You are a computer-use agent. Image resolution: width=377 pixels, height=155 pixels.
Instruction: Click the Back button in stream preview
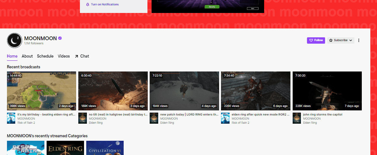point(253,9)
